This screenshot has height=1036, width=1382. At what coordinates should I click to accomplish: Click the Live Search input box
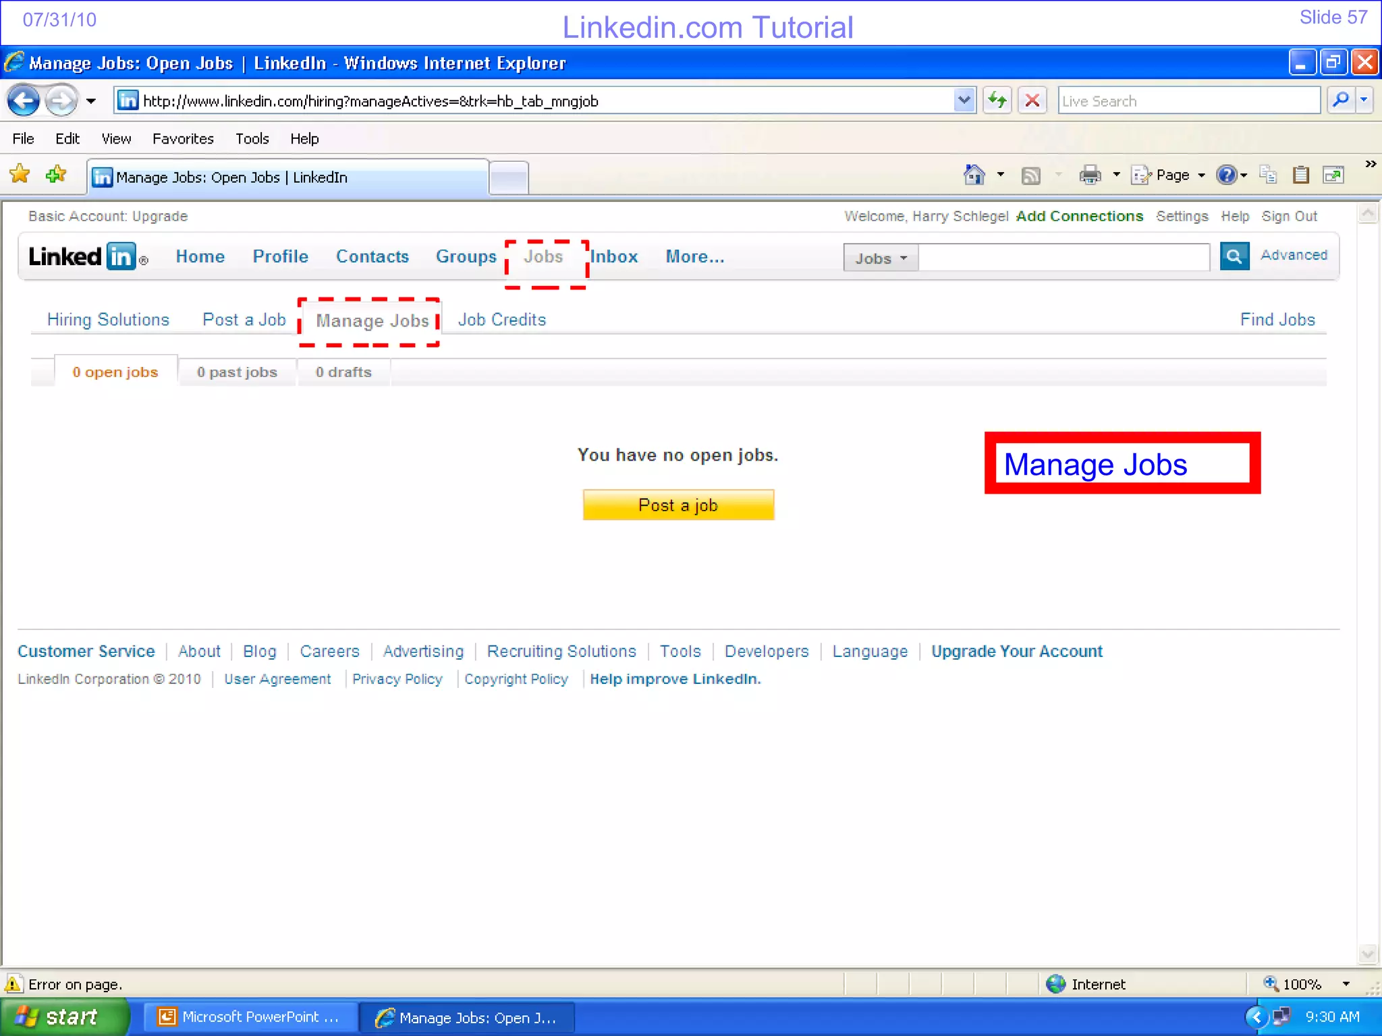1188,101
